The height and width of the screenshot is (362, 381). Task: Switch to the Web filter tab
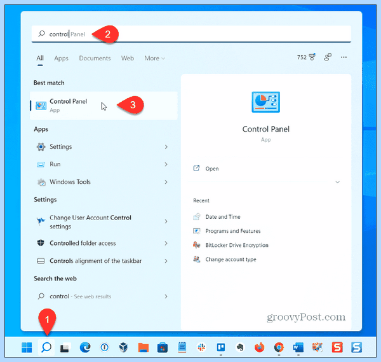128,58
